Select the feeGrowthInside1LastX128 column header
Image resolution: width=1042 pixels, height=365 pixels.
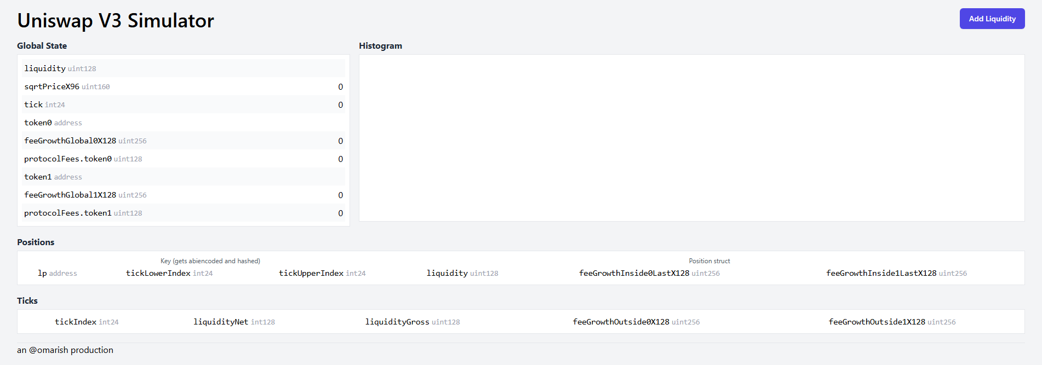point(896,273)
